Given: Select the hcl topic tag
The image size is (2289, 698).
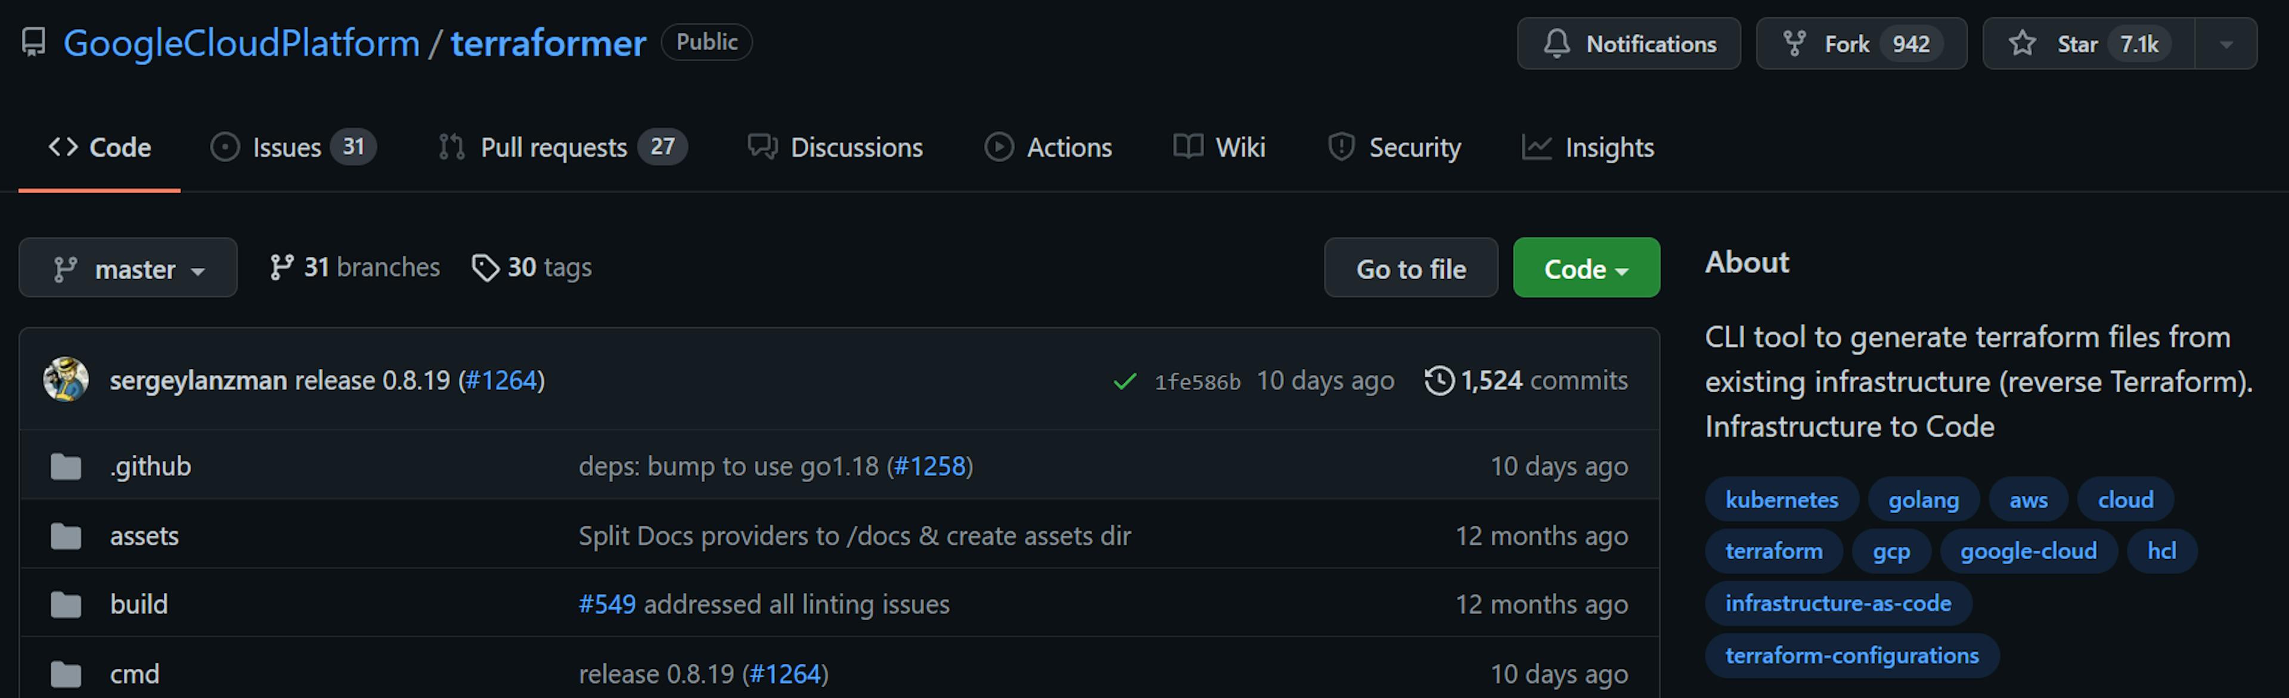Looking at the screenshot, I should tap(2162, 551).
